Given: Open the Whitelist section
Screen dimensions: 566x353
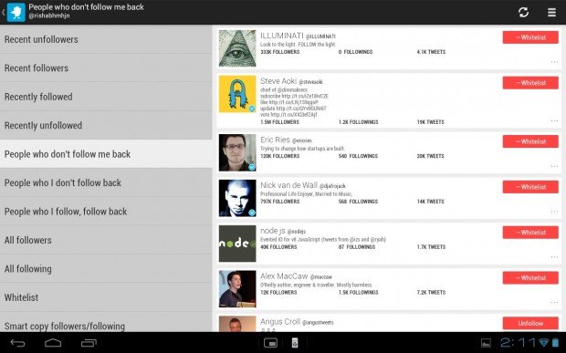Looking at the screenshot, I should [106, 297].
